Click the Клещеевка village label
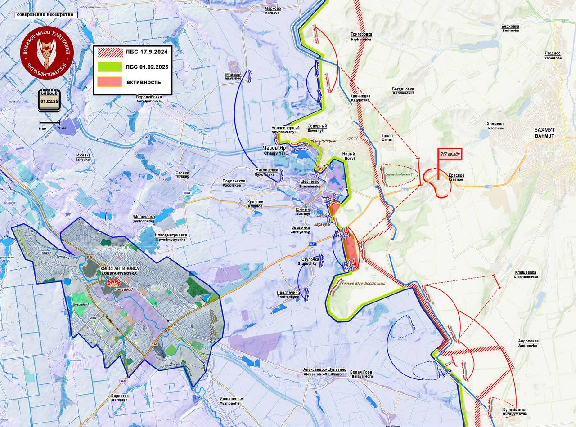This screenshot has width=576, height=427. pos(526,272)
